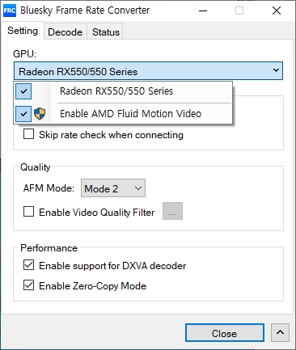
Task: Disable Enable support for DXVA decoder
Action: point(28,265)
